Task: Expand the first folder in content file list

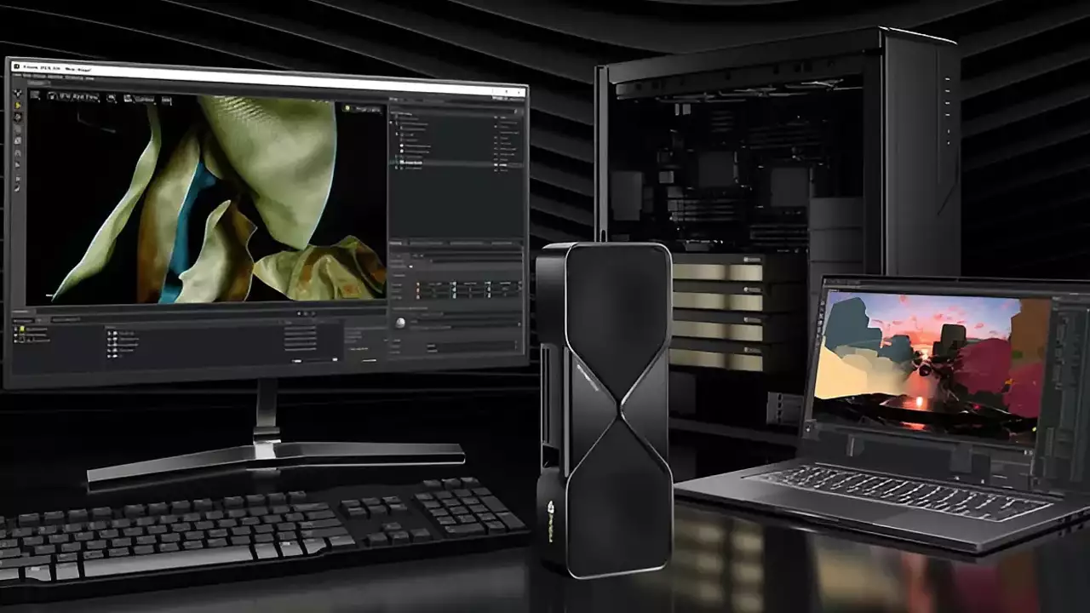Action: [112, 333]
